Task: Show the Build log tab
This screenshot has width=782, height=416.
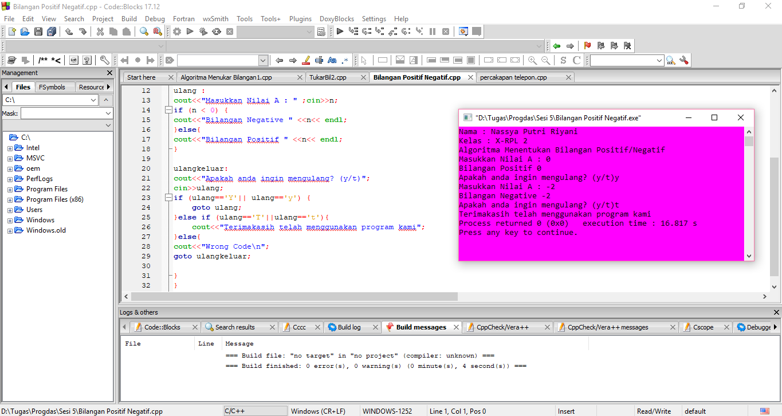Action: tap(349, 327)
